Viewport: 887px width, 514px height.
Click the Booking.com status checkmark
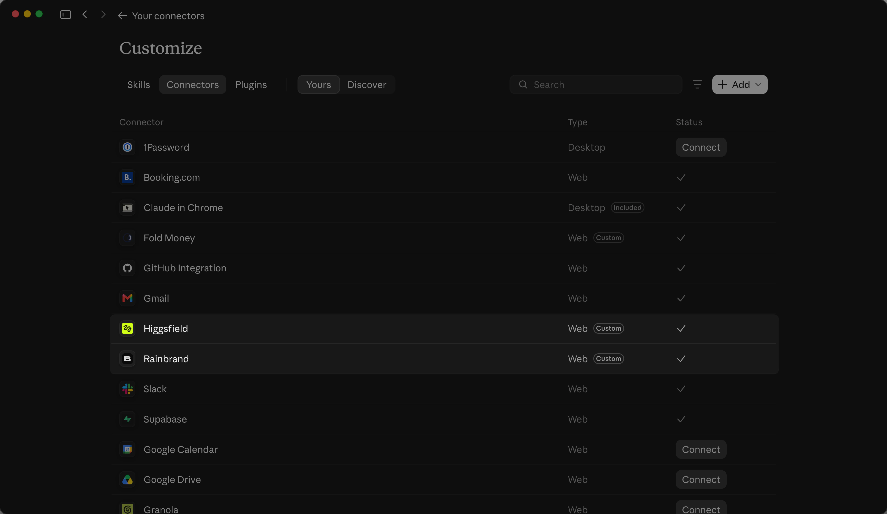click(681, 177)
